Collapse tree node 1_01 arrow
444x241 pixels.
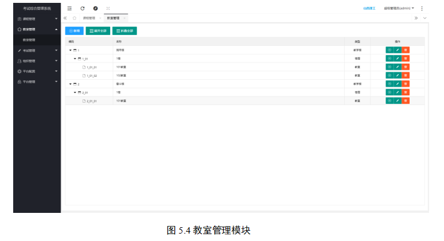click(75, 59)
